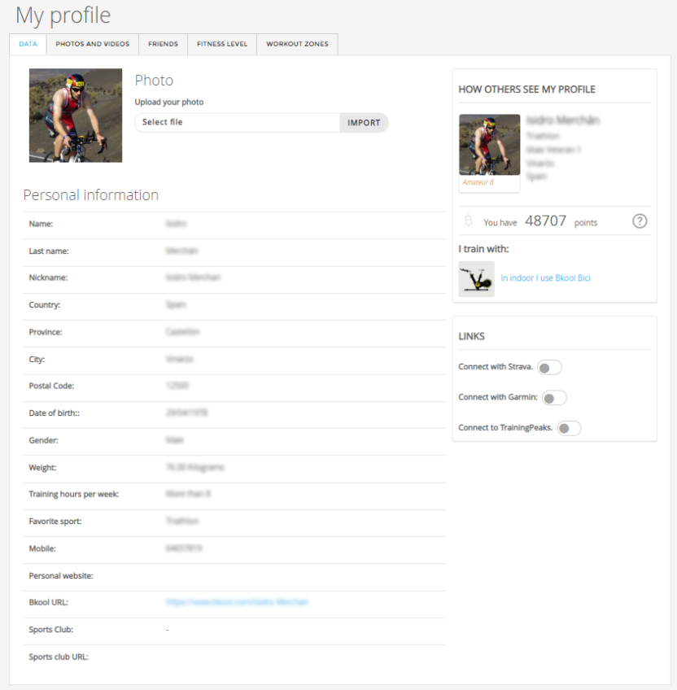The image size is (677, 690).
Task: Click the Date of birth label
Action: click(x=55, y=413)
